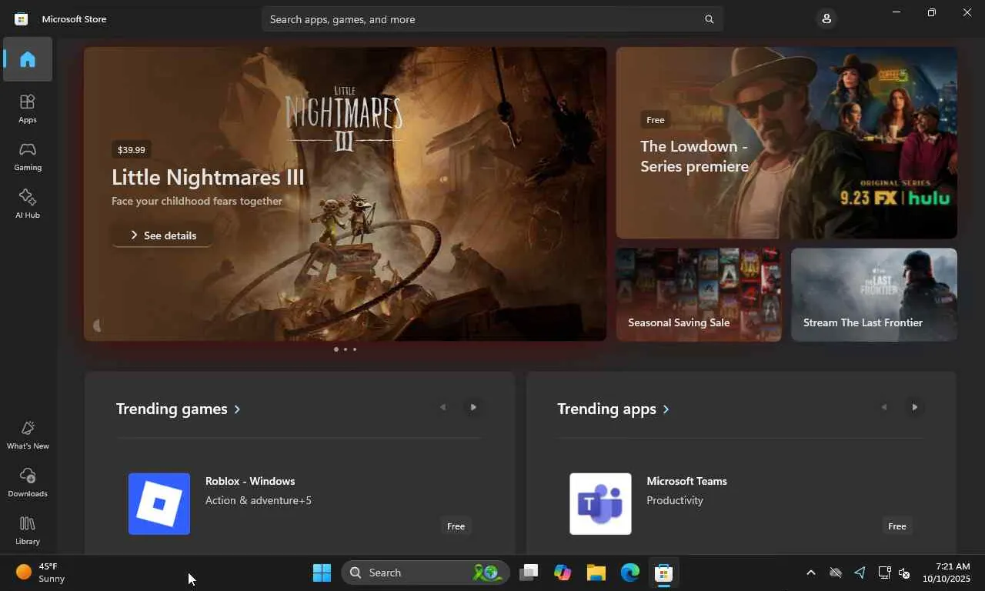Image resolution: width=985 pixels, height=591 pixels.
Task: Open the Seasonal Saving Sale tile
Action: (x=699, y=294)
